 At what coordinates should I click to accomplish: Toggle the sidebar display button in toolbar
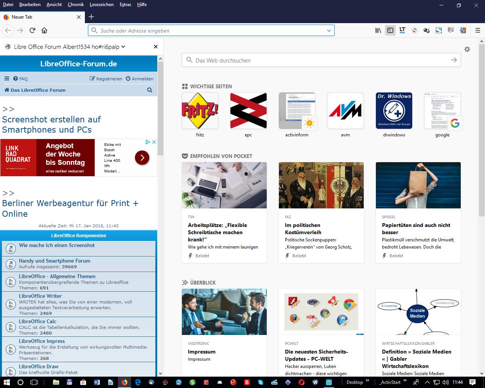coord(390,30)
